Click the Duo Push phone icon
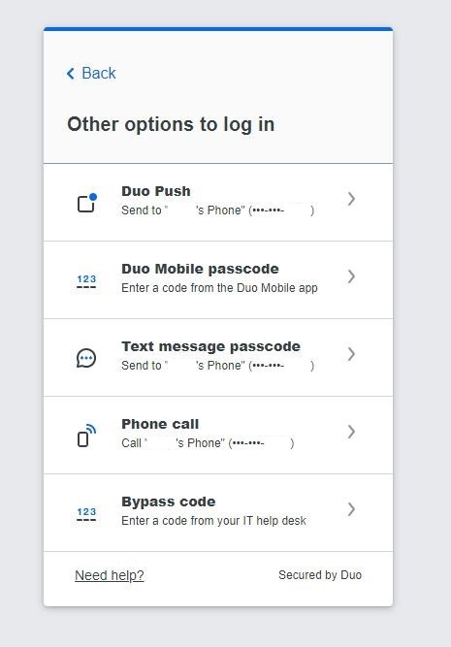Screen dimensions: 451x647 pyautogui.click(x=87, y=202)
